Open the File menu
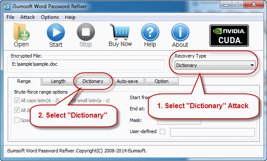Viewport: 267px width, 161px height. (10, 17)
